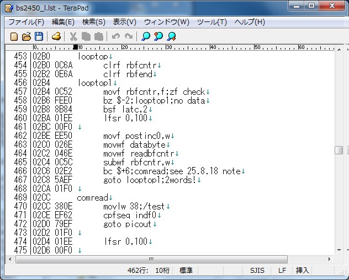Open the ツール(T) menu
Screen dimensions: 349x280
pyautogui.click(x=211, y=22)
